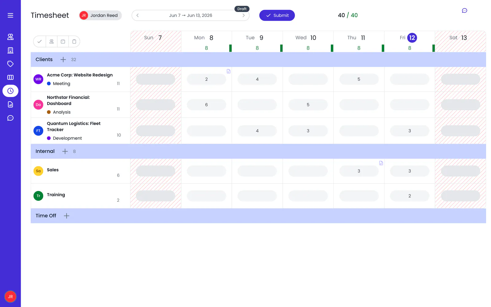Select the Tue 9 column header

[x=257, y=41]
